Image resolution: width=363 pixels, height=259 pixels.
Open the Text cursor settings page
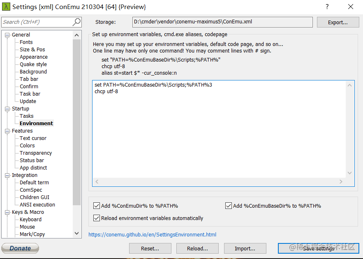tap(33, 138)
